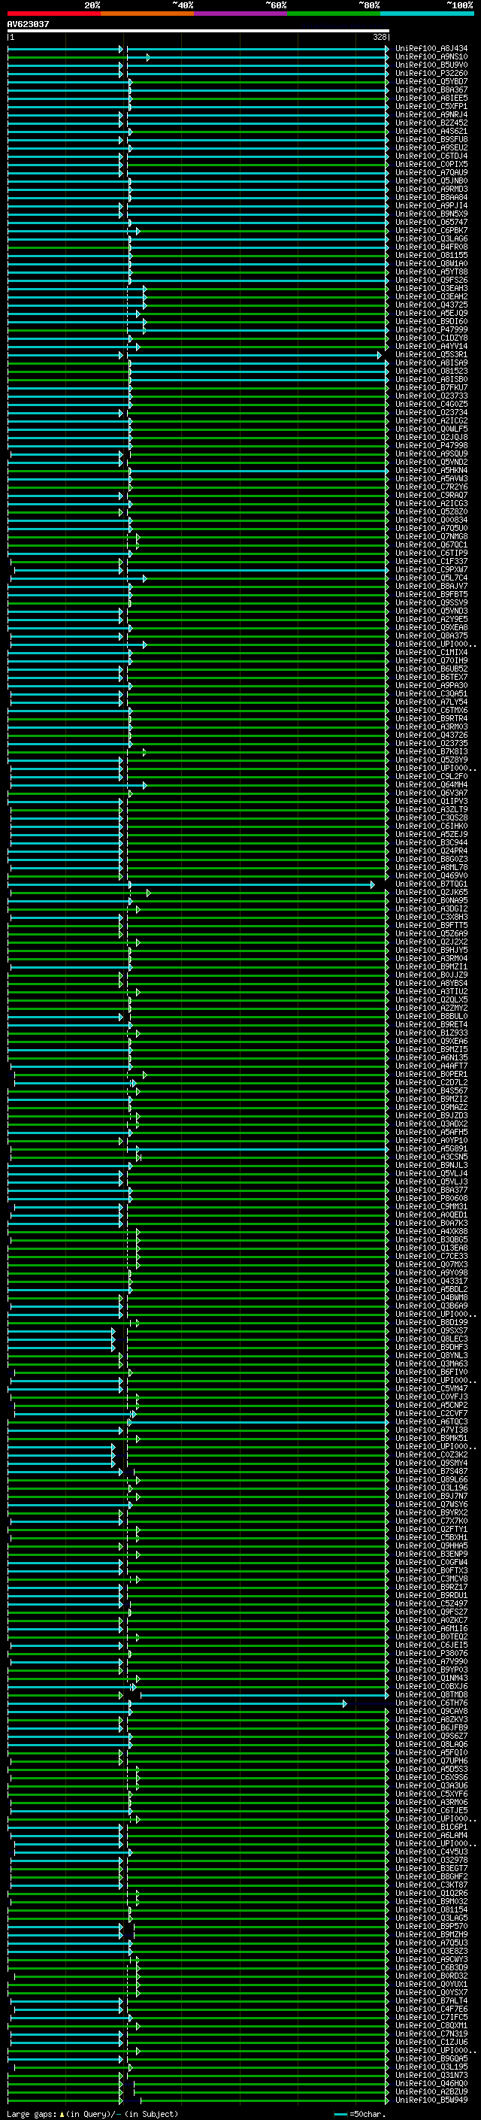Click hit label UniRef100_C3KT87
The width and height of the screenshot is (481, 2120).
click(431, 1885)
